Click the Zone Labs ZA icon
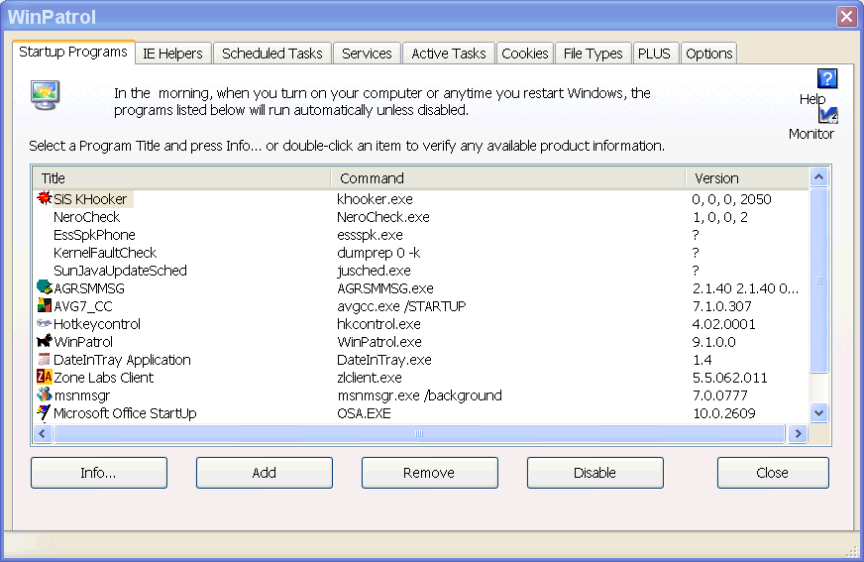The image size is (864, 562). click(x=44, y=377)
